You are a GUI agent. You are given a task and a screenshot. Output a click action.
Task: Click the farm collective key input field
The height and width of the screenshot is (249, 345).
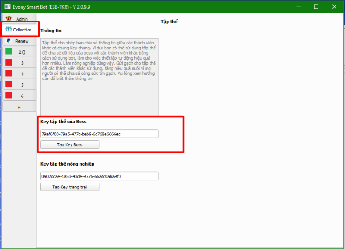[x=99, y=176]
